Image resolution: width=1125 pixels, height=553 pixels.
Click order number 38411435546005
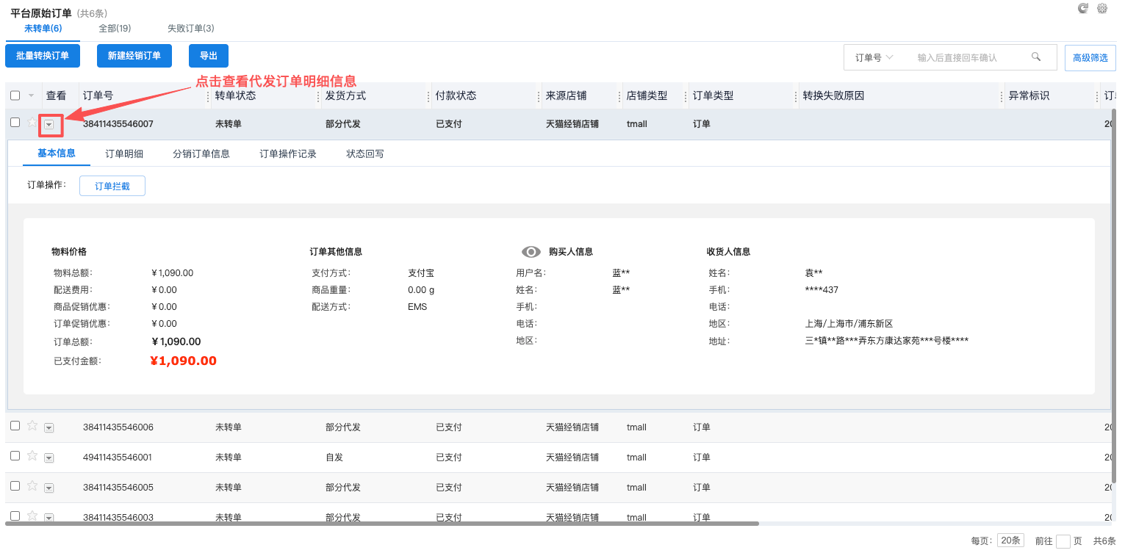pyautogui.click(x=118, y=487)
